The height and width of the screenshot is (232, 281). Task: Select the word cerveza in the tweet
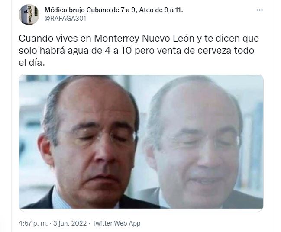(x=214, y=51)
